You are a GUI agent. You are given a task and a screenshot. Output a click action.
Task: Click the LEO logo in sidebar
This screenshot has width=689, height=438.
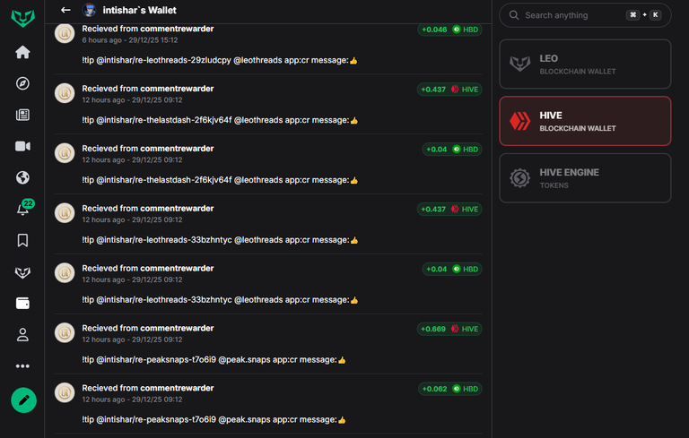coord(22,20)
